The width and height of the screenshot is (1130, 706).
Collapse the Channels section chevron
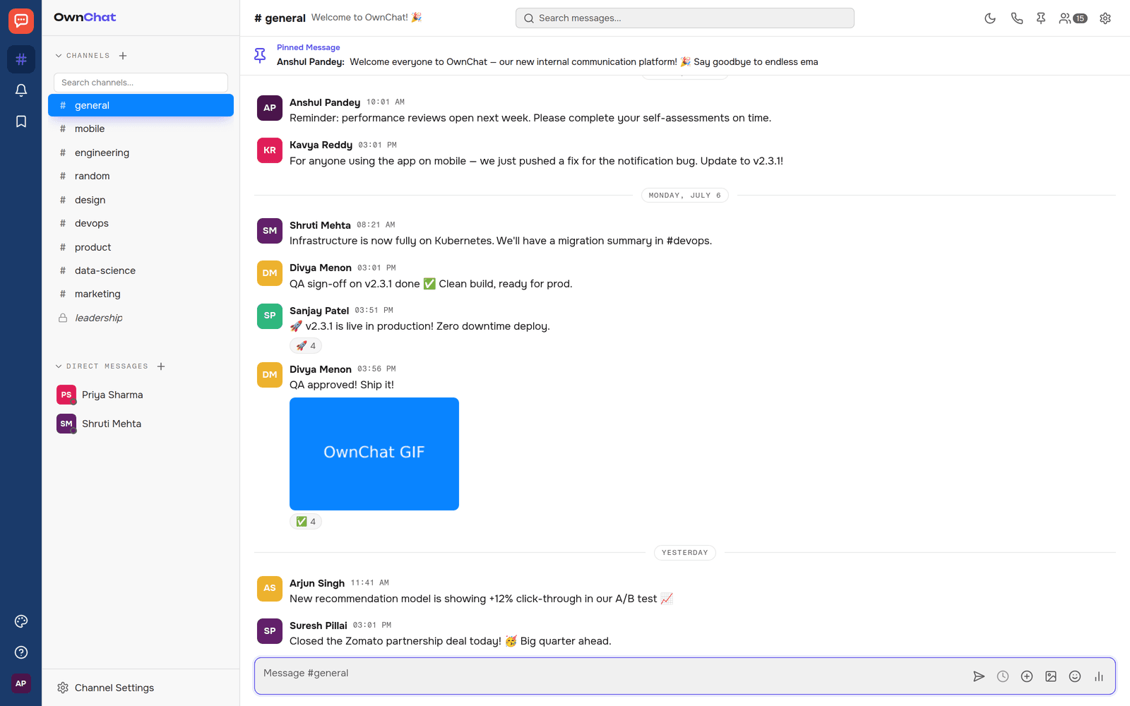(59, 56)
